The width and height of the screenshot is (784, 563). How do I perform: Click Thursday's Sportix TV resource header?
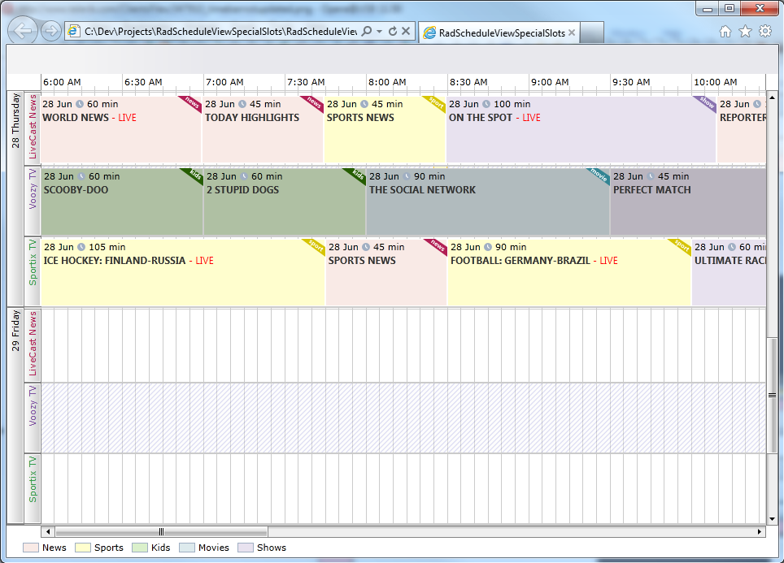pyautogui.click(x=33, y=271)
